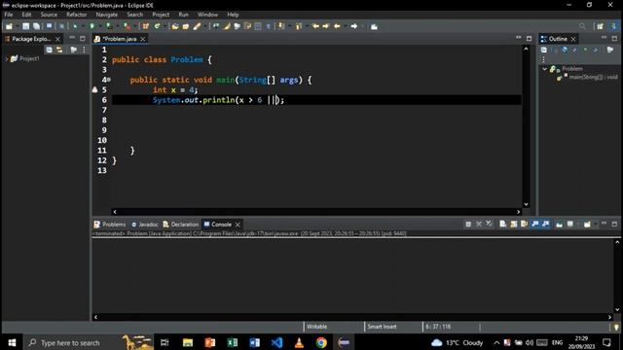Switch to the Declaration tab
623x350 pixels.
pos(181,225)
